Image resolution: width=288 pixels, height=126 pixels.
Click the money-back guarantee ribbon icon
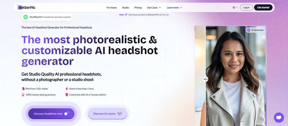point(23,95)
